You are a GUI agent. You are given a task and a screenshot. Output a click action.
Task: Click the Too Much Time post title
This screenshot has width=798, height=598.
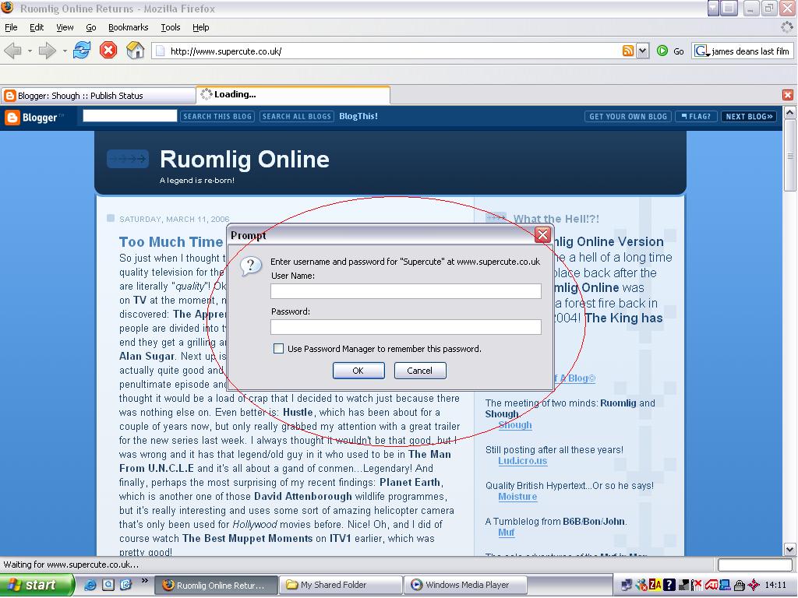pyautogui.click(x=171, y=242)
